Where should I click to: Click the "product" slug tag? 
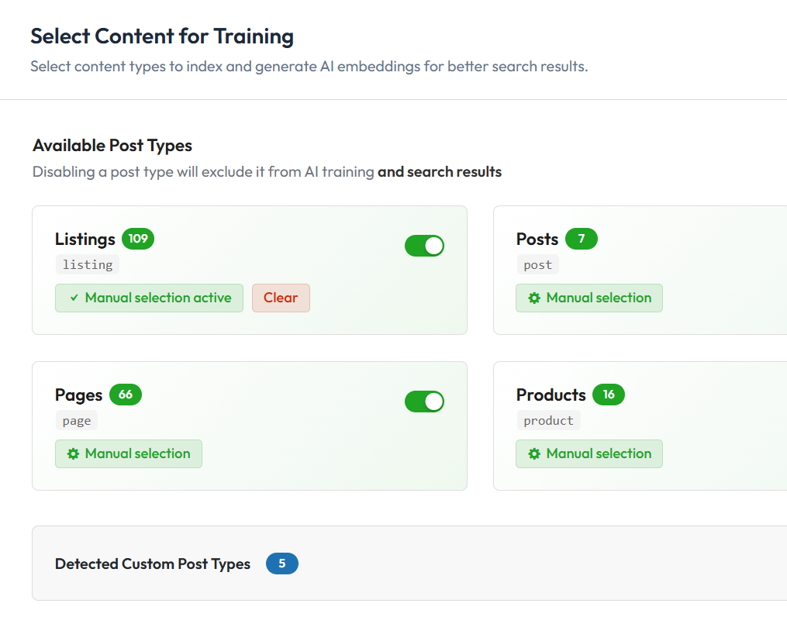point(548,421)
